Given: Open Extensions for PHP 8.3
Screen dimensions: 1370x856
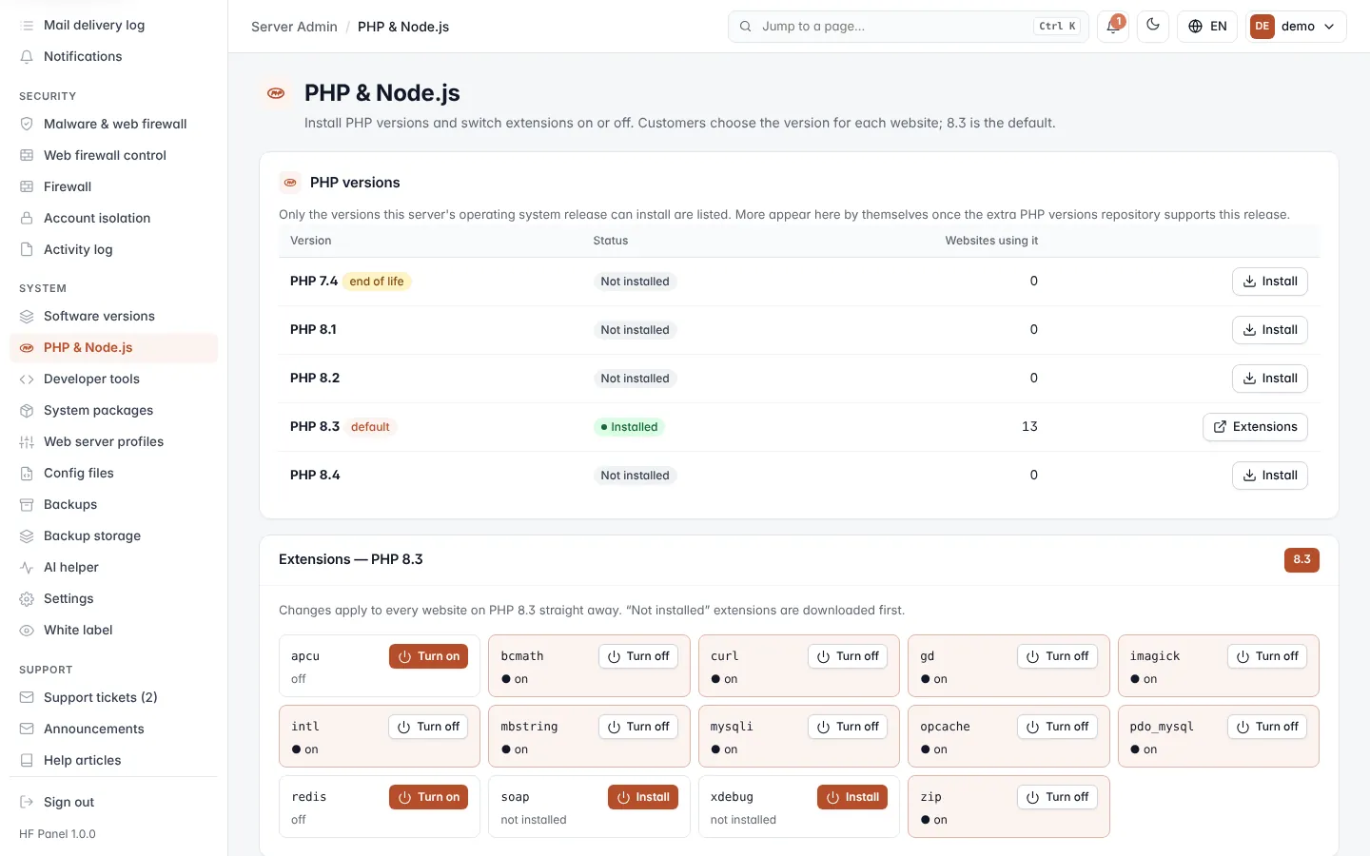Looking at the screenshot, I should pos(1255,427).
